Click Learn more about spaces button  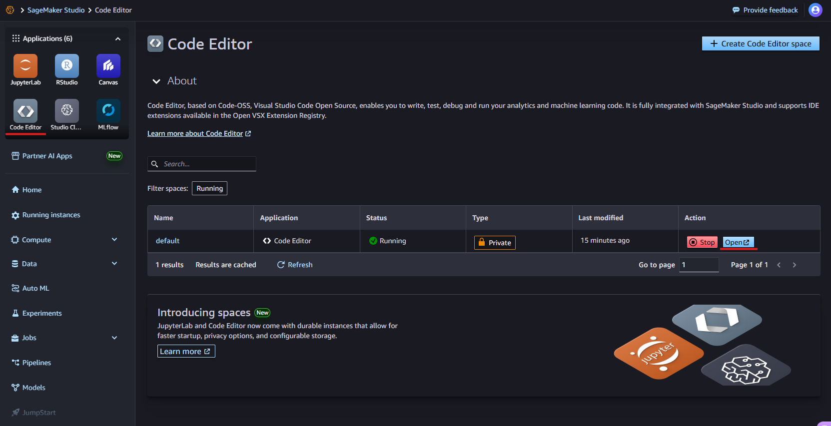tap(186, 351)
